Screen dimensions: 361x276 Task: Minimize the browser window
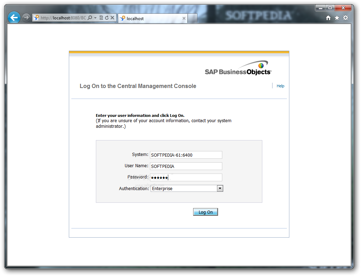[x=320, y=8]
